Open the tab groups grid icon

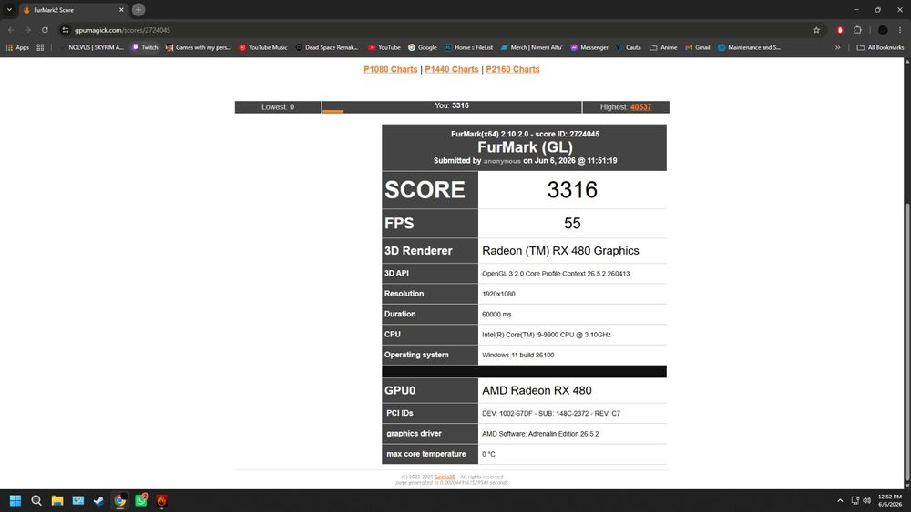[x=40, y=47]
